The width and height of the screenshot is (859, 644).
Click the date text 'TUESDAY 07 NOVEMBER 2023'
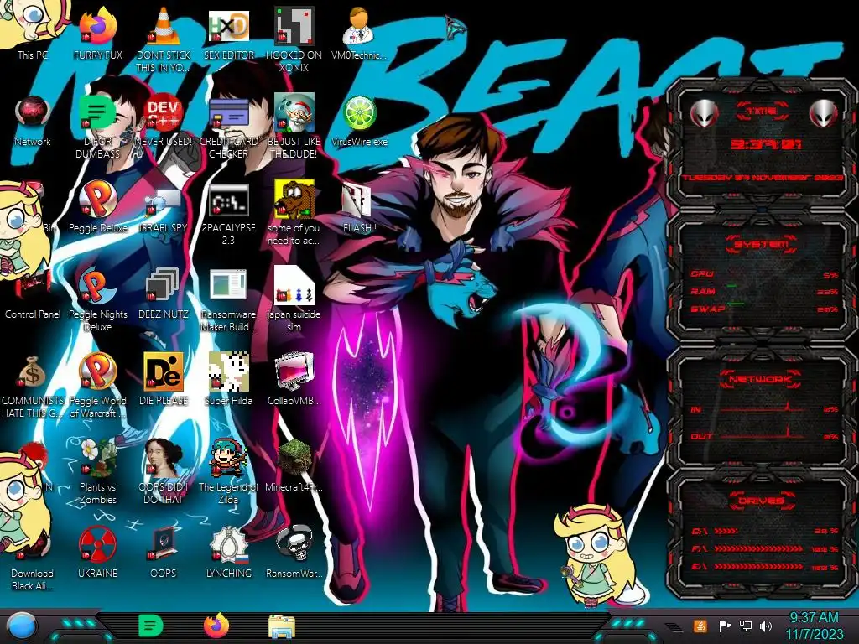coord(762,178)
